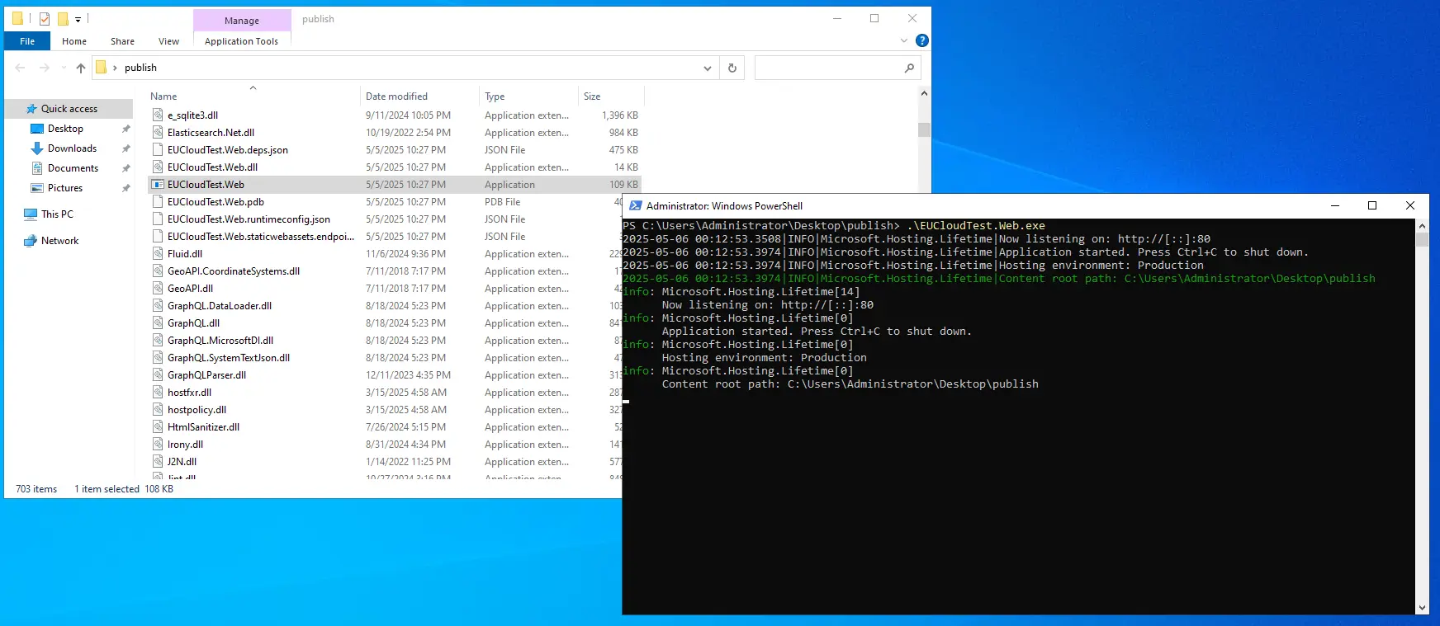Sort files by the Name column

click(x=163, y=96)
